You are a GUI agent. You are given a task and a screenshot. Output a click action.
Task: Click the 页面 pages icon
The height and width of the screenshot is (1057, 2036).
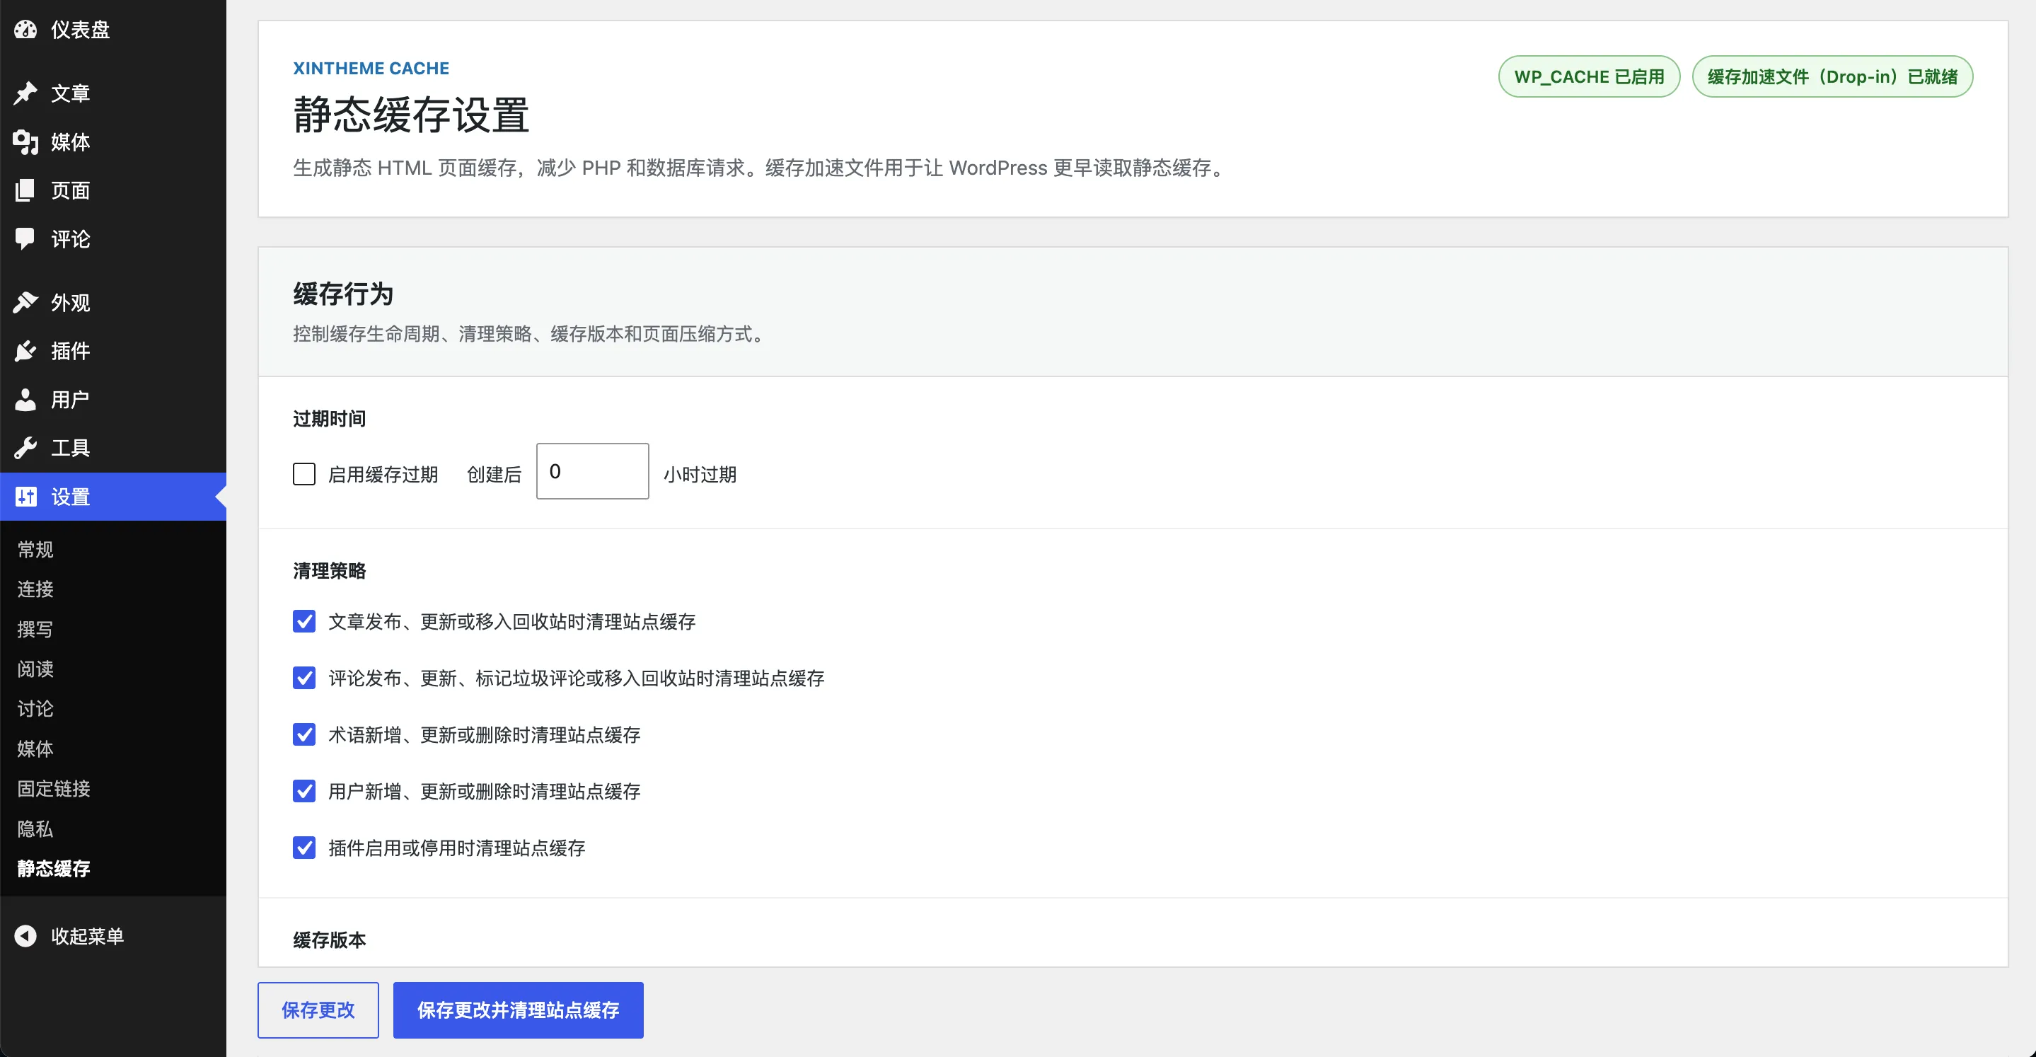(25, 190)
